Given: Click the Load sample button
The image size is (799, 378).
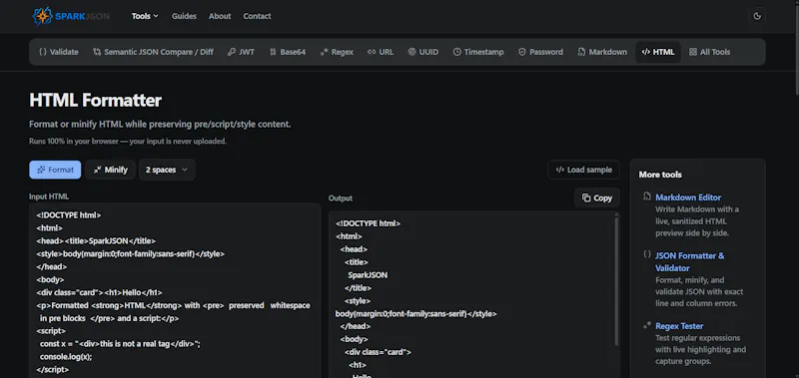Looking at the screenshot, I should 584,170.
